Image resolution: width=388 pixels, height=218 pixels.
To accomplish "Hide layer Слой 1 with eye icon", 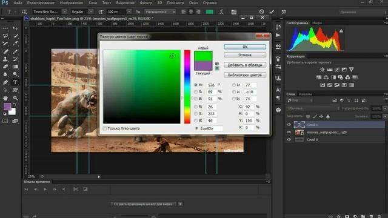I will [x=289, y=125].
